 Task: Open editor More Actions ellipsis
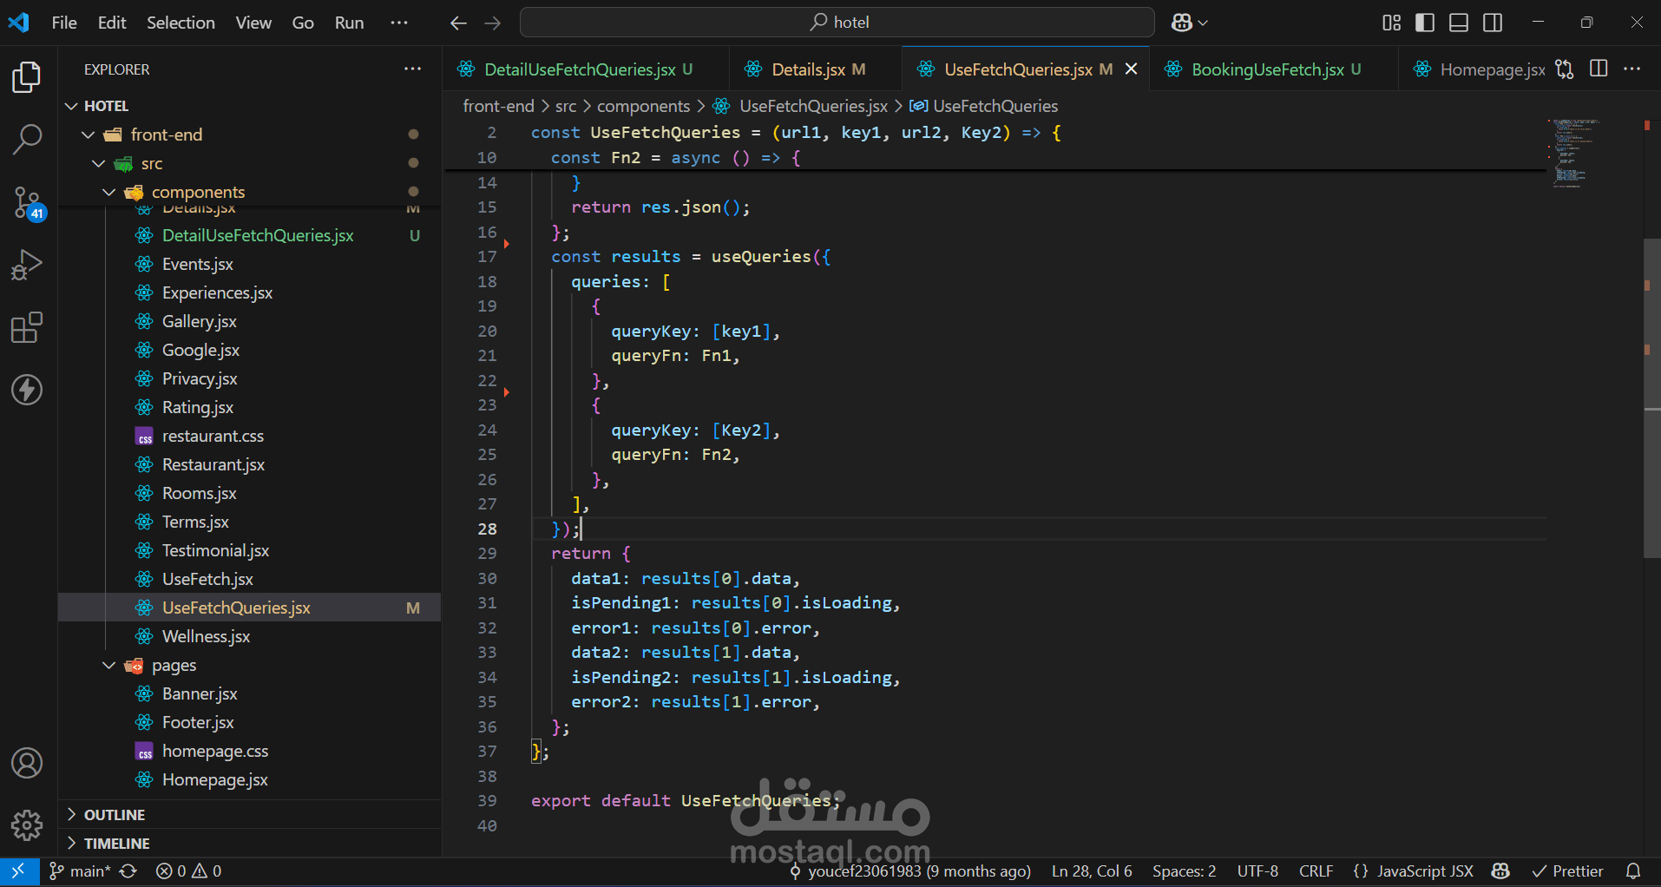tap(1632, 69)
